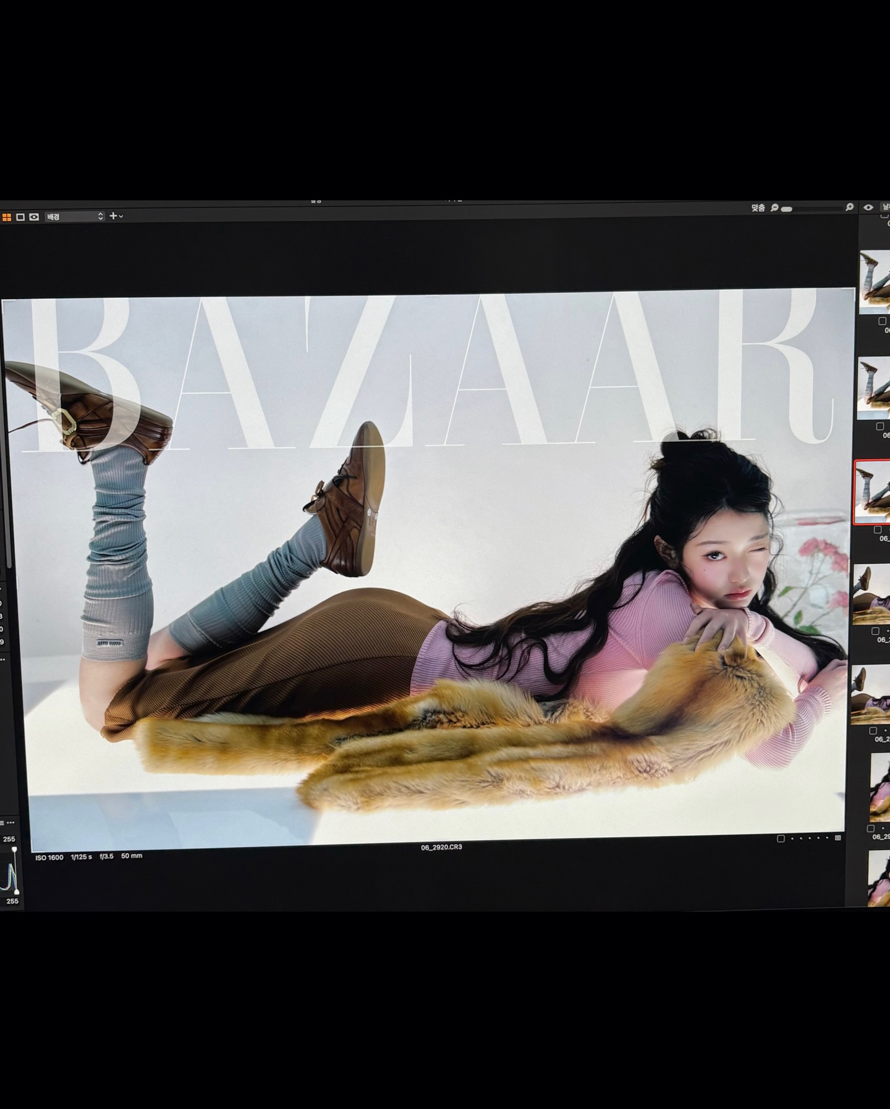890x1109 pixels.
Task: Select the single-image viewer mode icon
Action: 20,217
